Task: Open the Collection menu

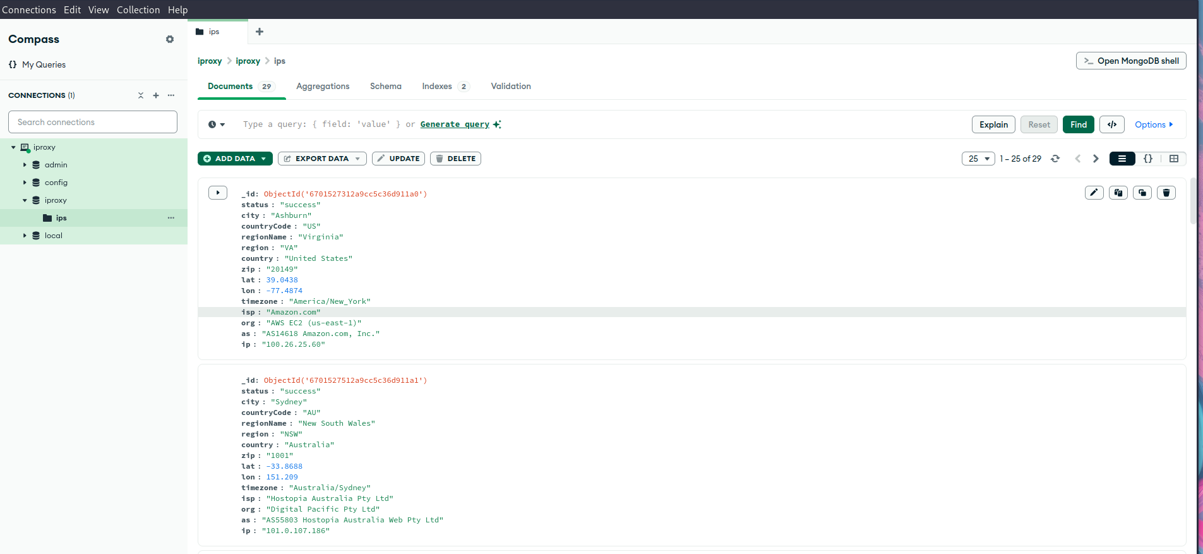Action: [x=138, y=9]
